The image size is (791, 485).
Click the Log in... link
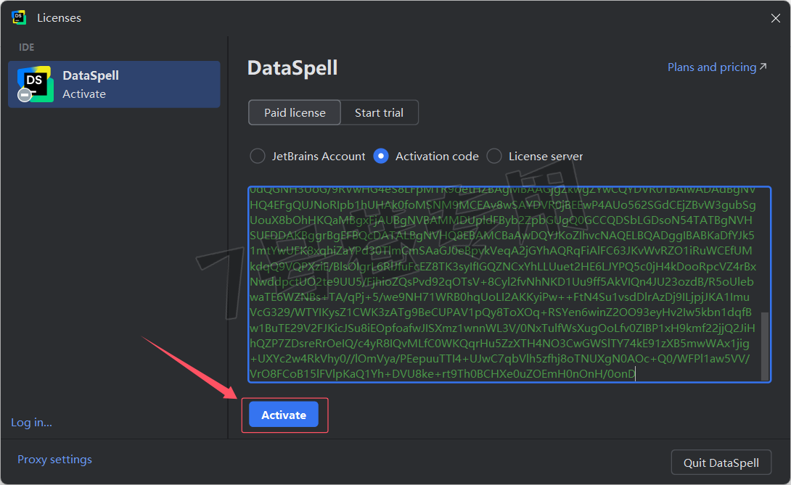pos(32,423)
